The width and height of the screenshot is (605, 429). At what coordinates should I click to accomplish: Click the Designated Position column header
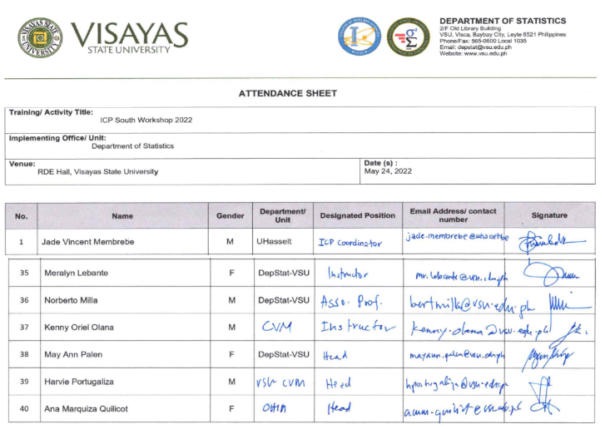tap(357, 216)
